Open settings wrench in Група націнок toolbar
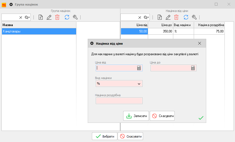Image resolution: width=235 pixels, height=142 pixels. [75, 17]
